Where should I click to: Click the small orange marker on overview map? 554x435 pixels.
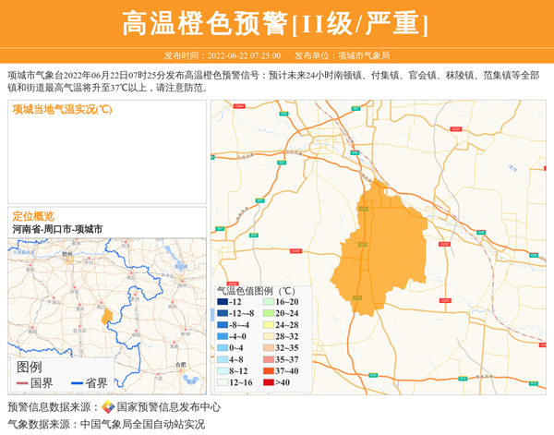click(107, 317)
